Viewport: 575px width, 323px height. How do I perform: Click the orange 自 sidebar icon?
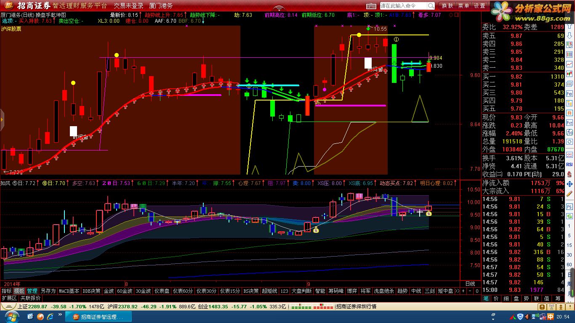tap(570, 113)
